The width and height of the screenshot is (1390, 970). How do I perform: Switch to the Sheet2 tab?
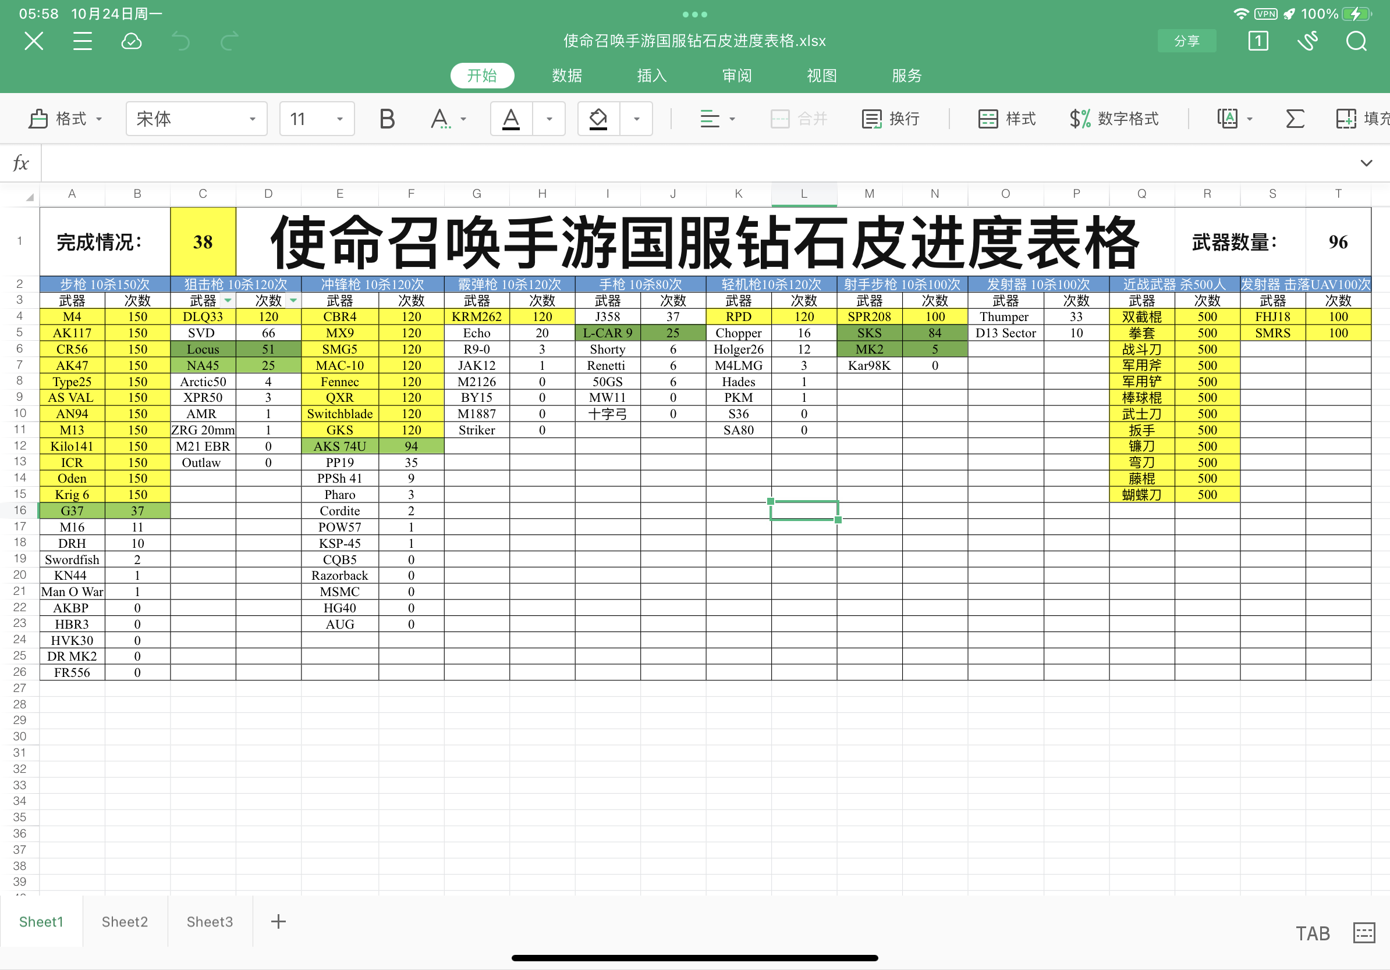[x=125, y=922]
